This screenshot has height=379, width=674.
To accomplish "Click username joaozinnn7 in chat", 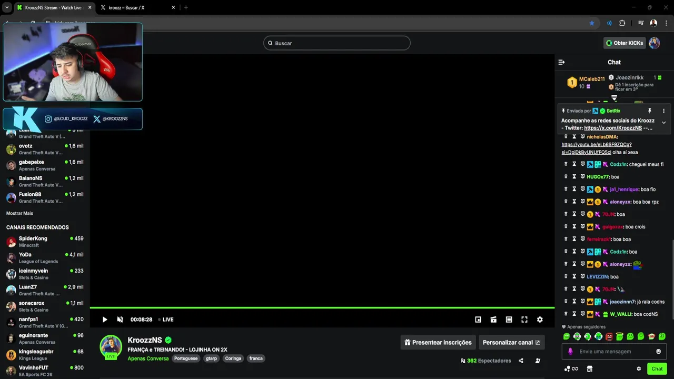I will click(622, 302).
